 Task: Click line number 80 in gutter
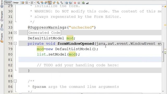pyautogui.click(x=10, y=54)
